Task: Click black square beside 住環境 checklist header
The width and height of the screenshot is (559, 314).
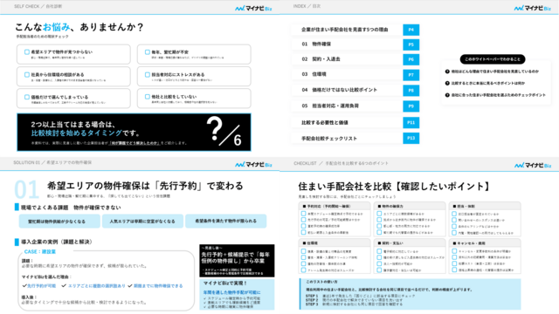Action: click(x=304, y=243)
